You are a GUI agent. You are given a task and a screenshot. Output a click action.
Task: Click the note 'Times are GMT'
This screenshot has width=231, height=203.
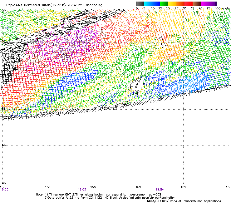click(60, 195)
